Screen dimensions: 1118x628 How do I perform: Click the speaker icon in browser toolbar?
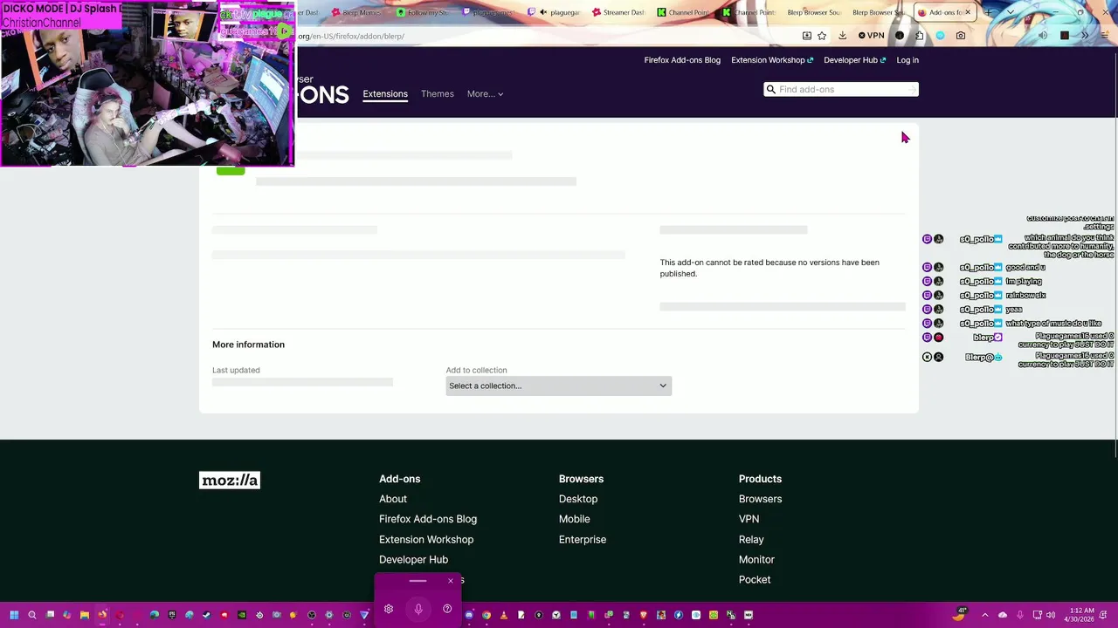click(x=1042, y=36)
